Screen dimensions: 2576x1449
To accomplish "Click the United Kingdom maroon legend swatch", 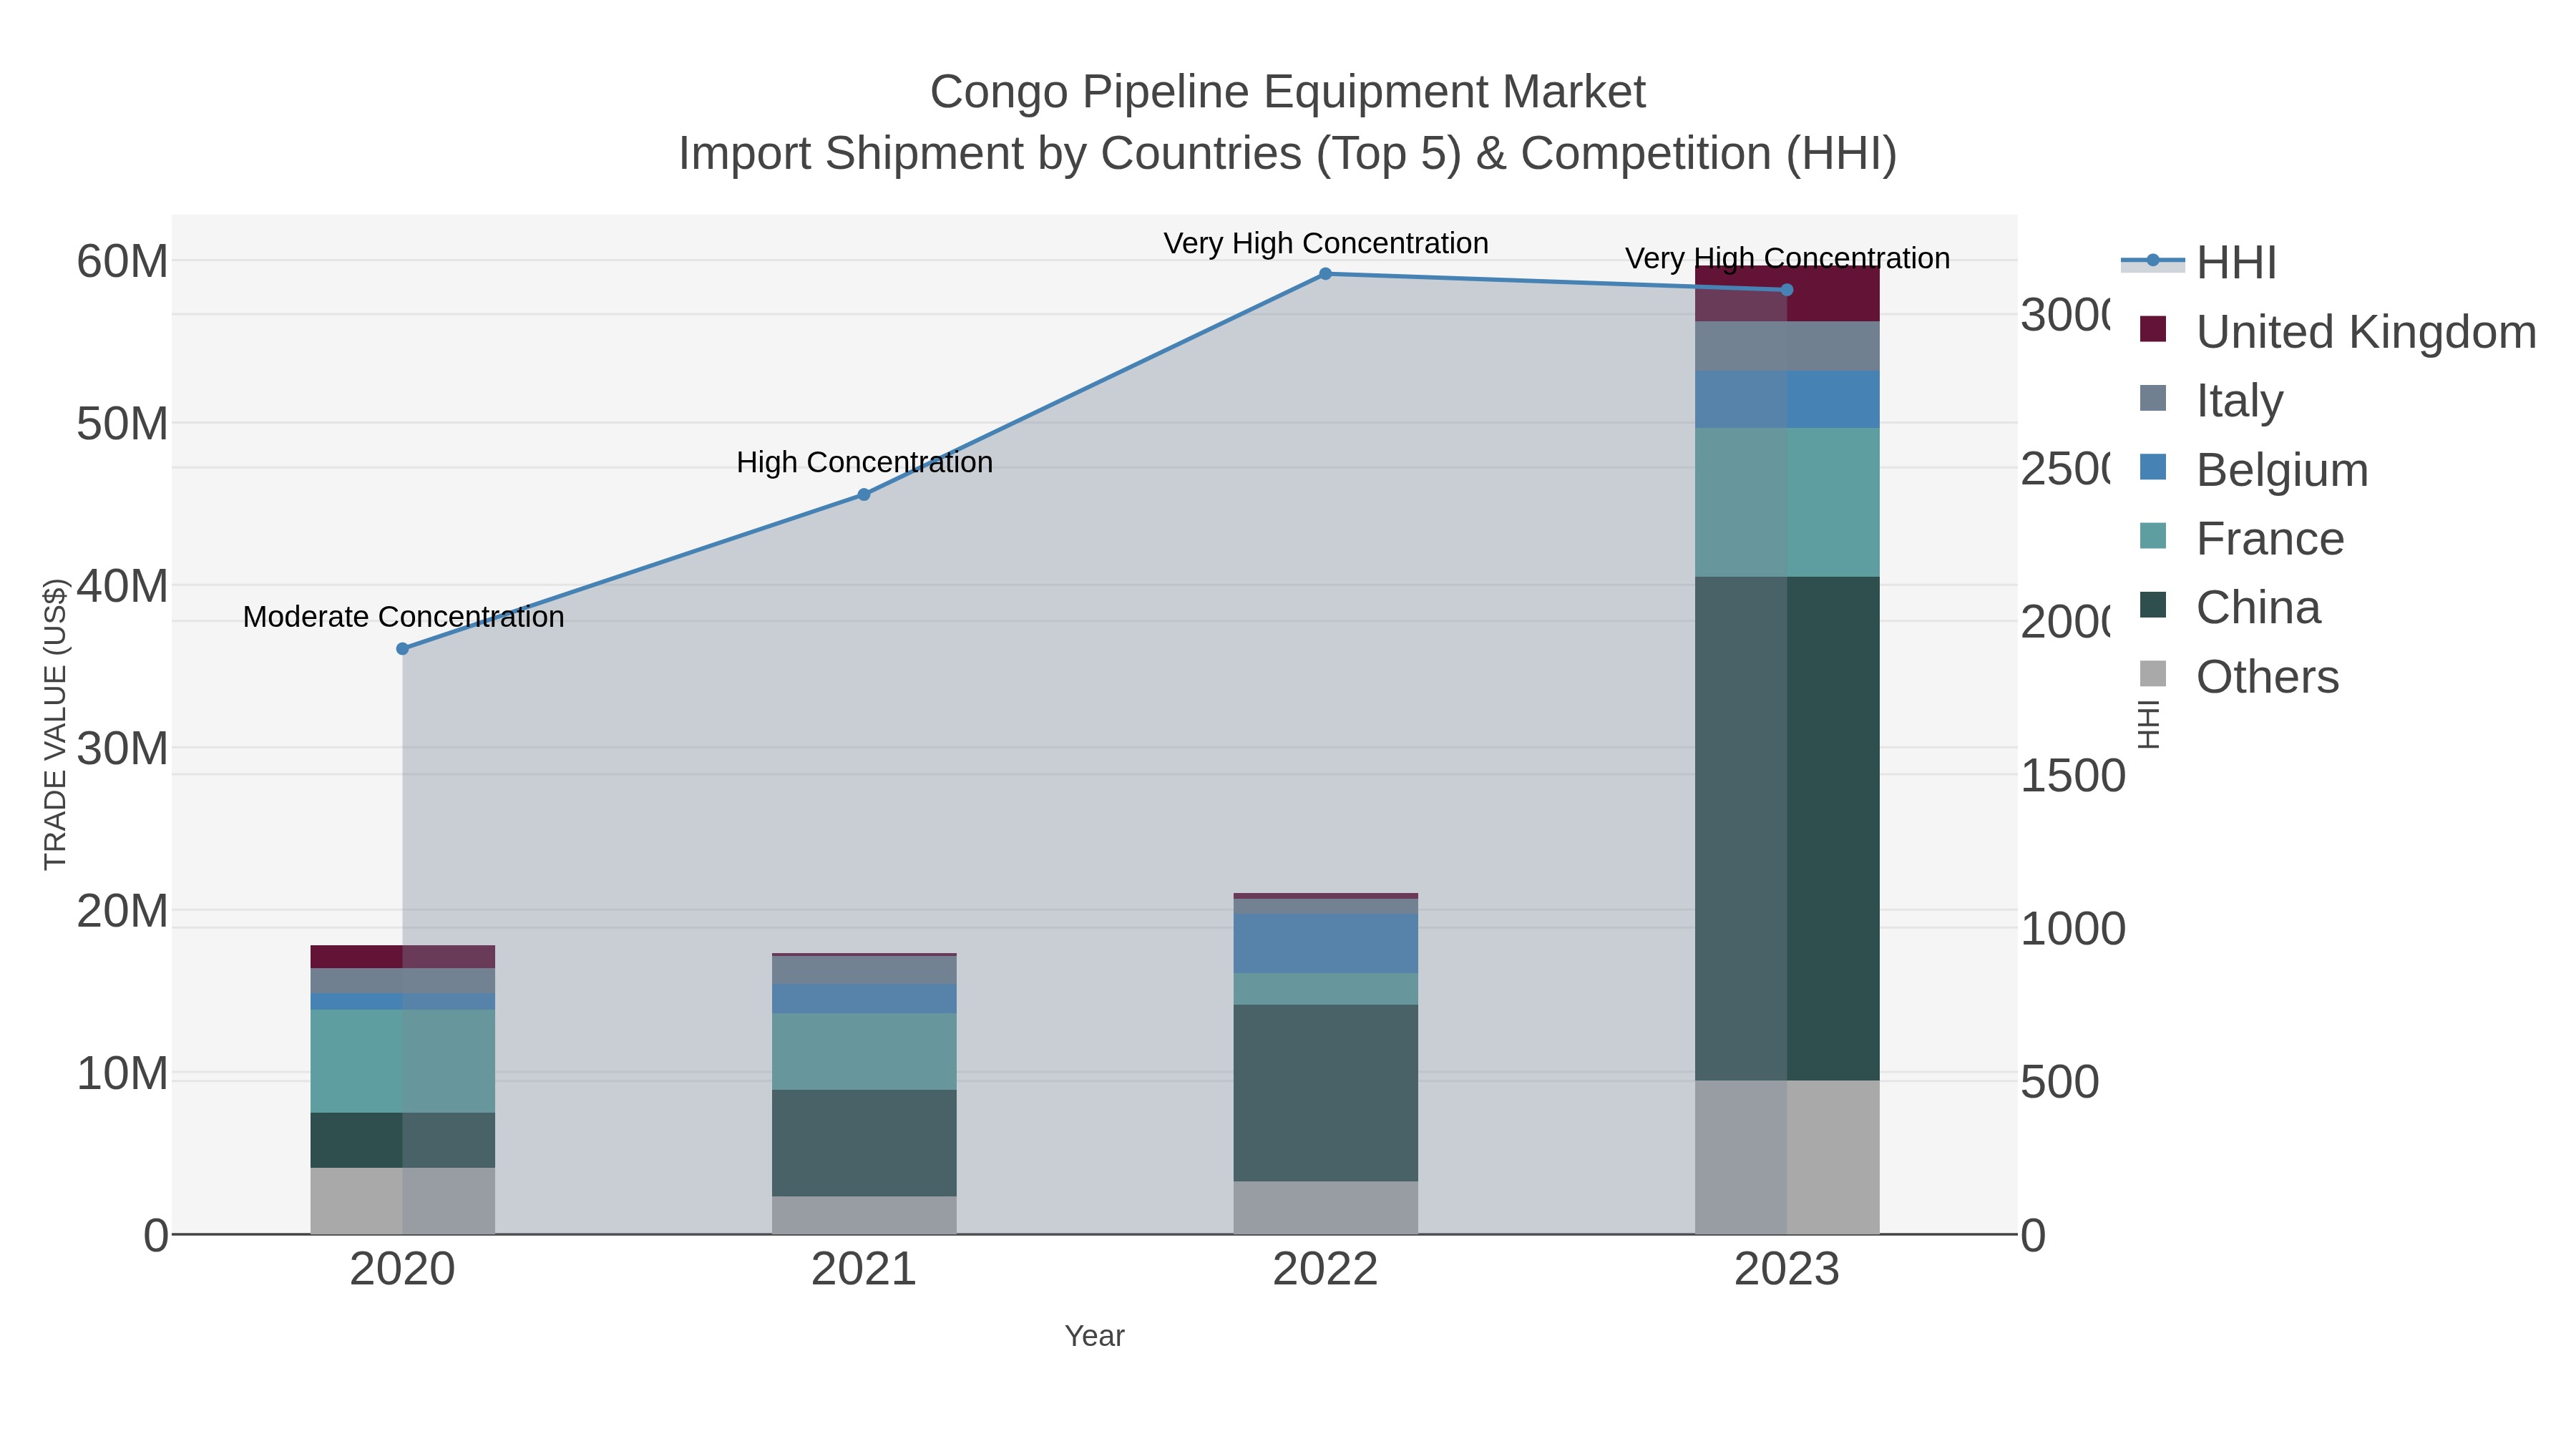I will pos(2153,329).
